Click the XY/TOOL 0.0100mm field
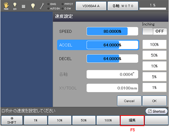Viewport: 169px width, 132px height. pyautogui.click(x=112, y=88)
